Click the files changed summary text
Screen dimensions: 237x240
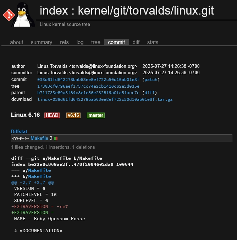pos(53,147)
